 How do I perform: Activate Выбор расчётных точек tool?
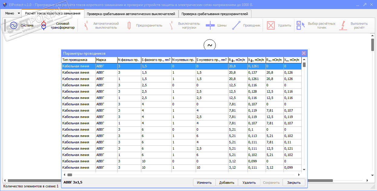(300, 26)
